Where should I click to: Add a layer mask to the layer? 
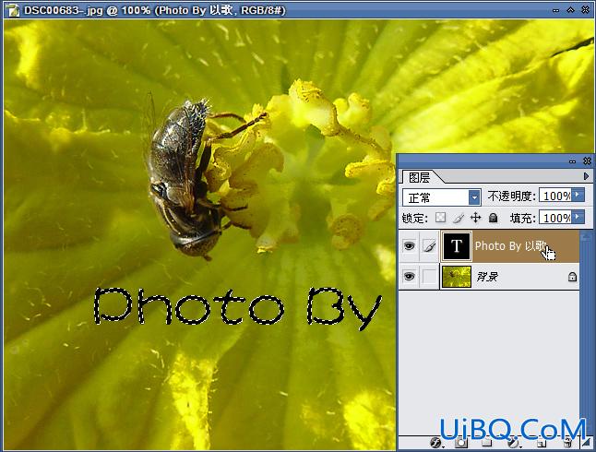tap(461, 443)
